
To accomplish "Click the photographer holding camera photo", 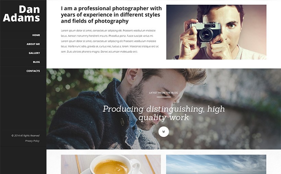I will [216, 32].
